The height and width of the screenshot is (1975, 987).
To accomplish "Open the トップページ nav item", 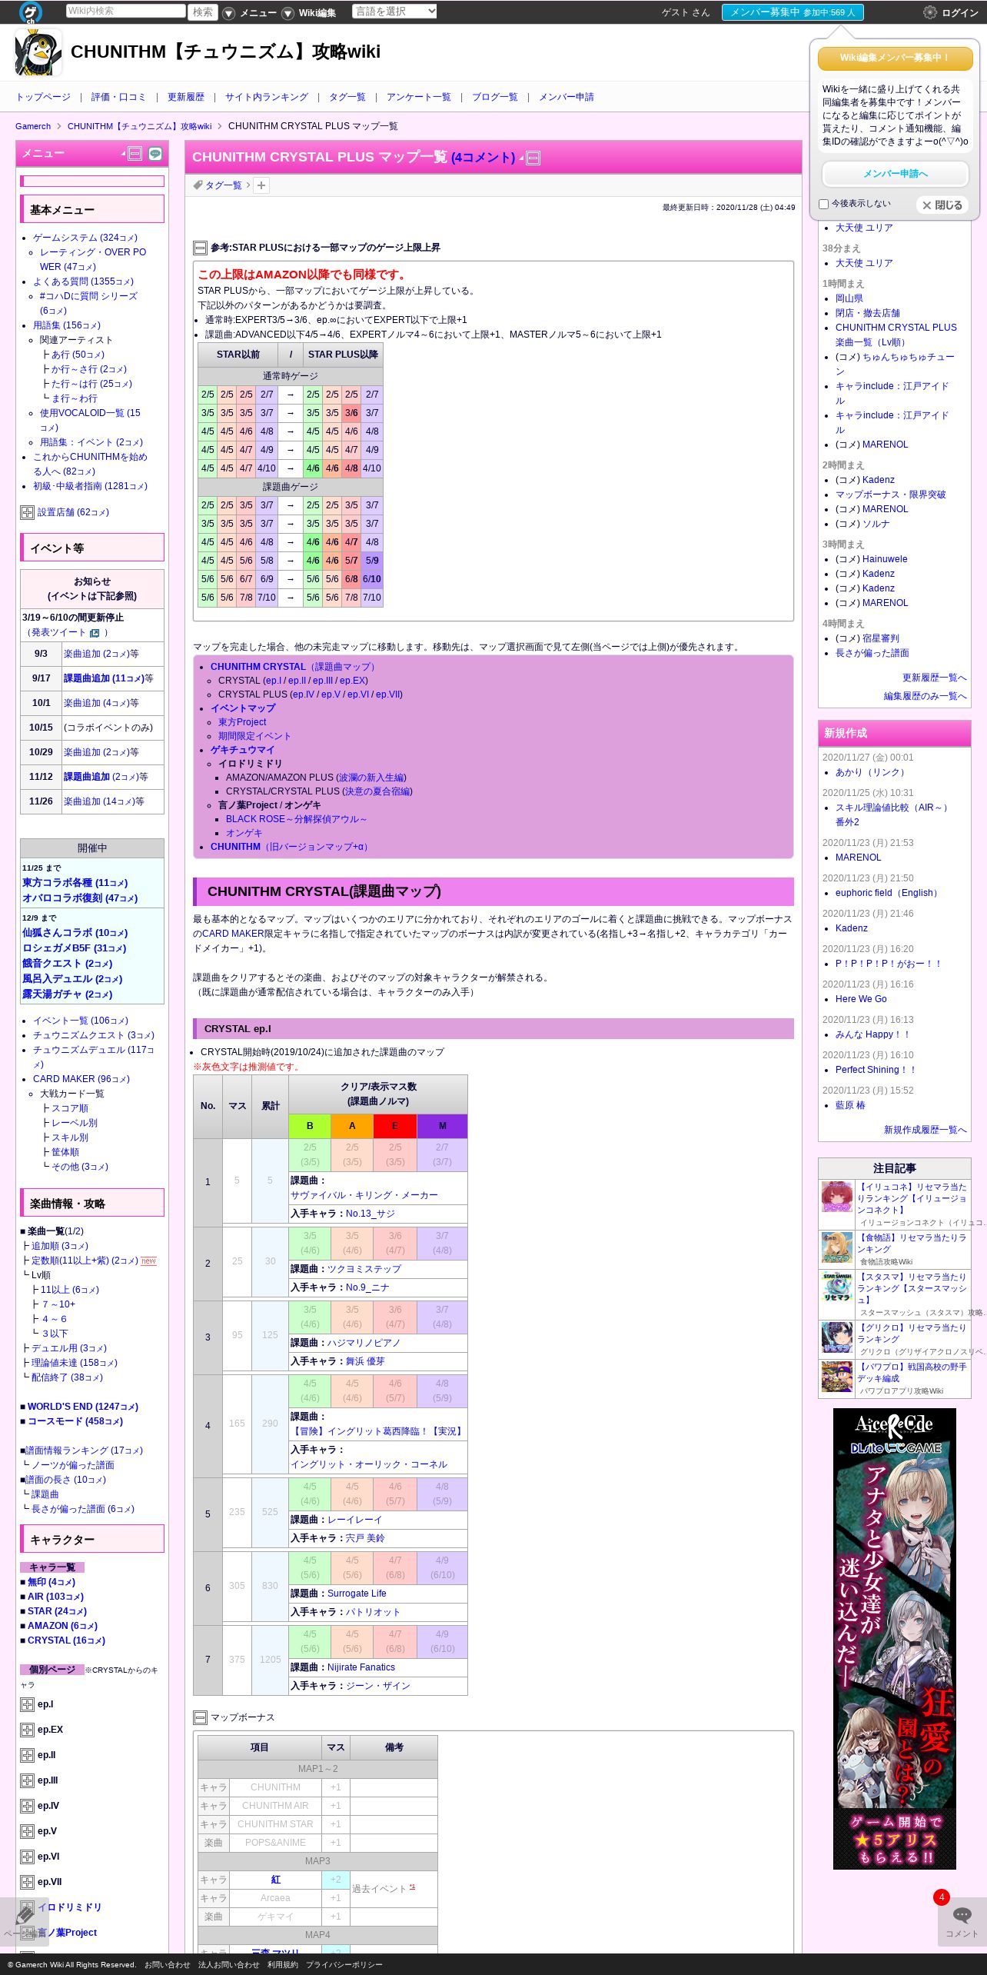I will 43,97.
